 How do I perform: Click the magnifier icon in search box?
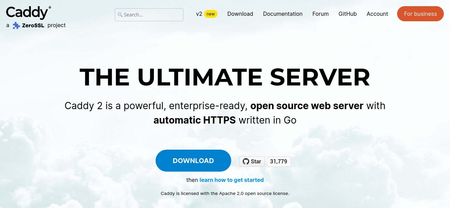click(x=120, y=15)
